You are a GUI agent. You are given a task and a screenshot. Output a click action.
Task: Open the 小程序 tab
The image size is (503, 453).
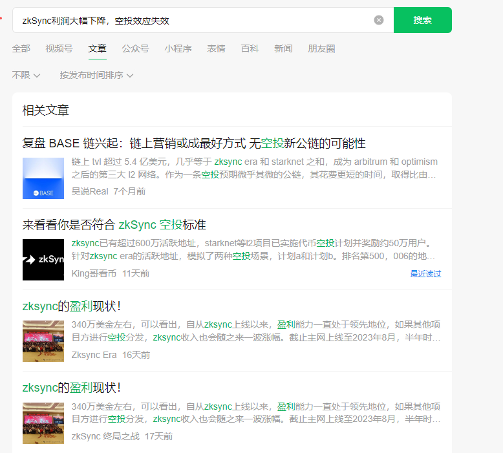click(x=178, y=48)
